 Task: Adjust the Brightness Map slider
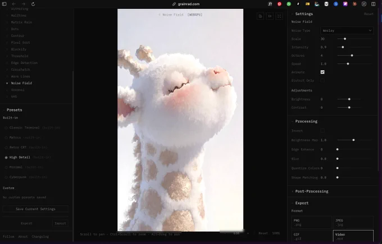point(354,140)
